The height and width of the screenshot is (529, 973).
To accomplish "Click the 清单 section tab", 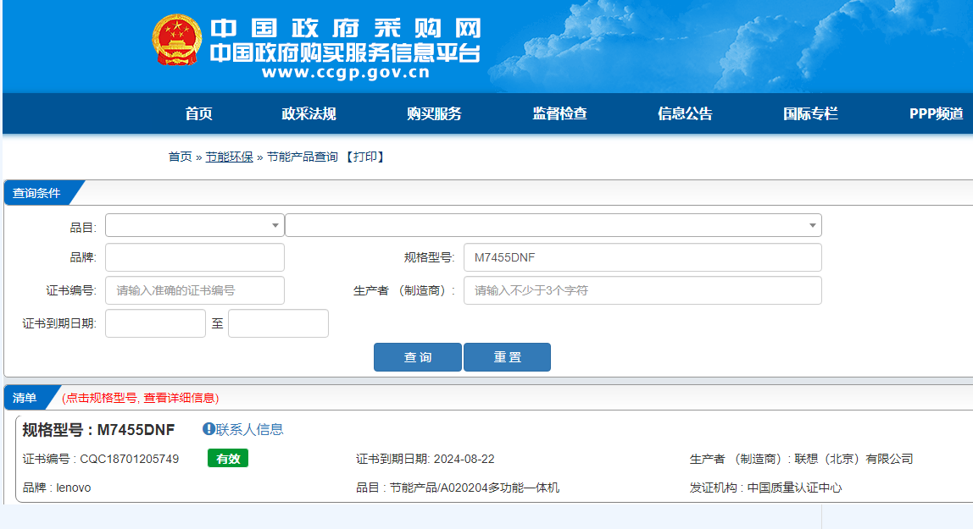I will coord(25,398).
